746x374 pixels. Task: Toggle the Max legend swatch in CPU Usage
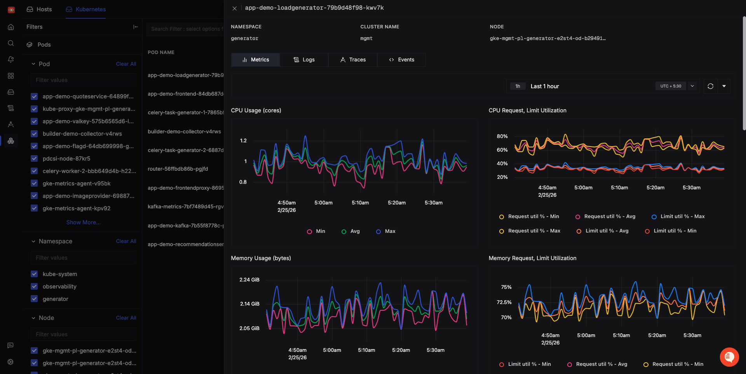(378, 232)
